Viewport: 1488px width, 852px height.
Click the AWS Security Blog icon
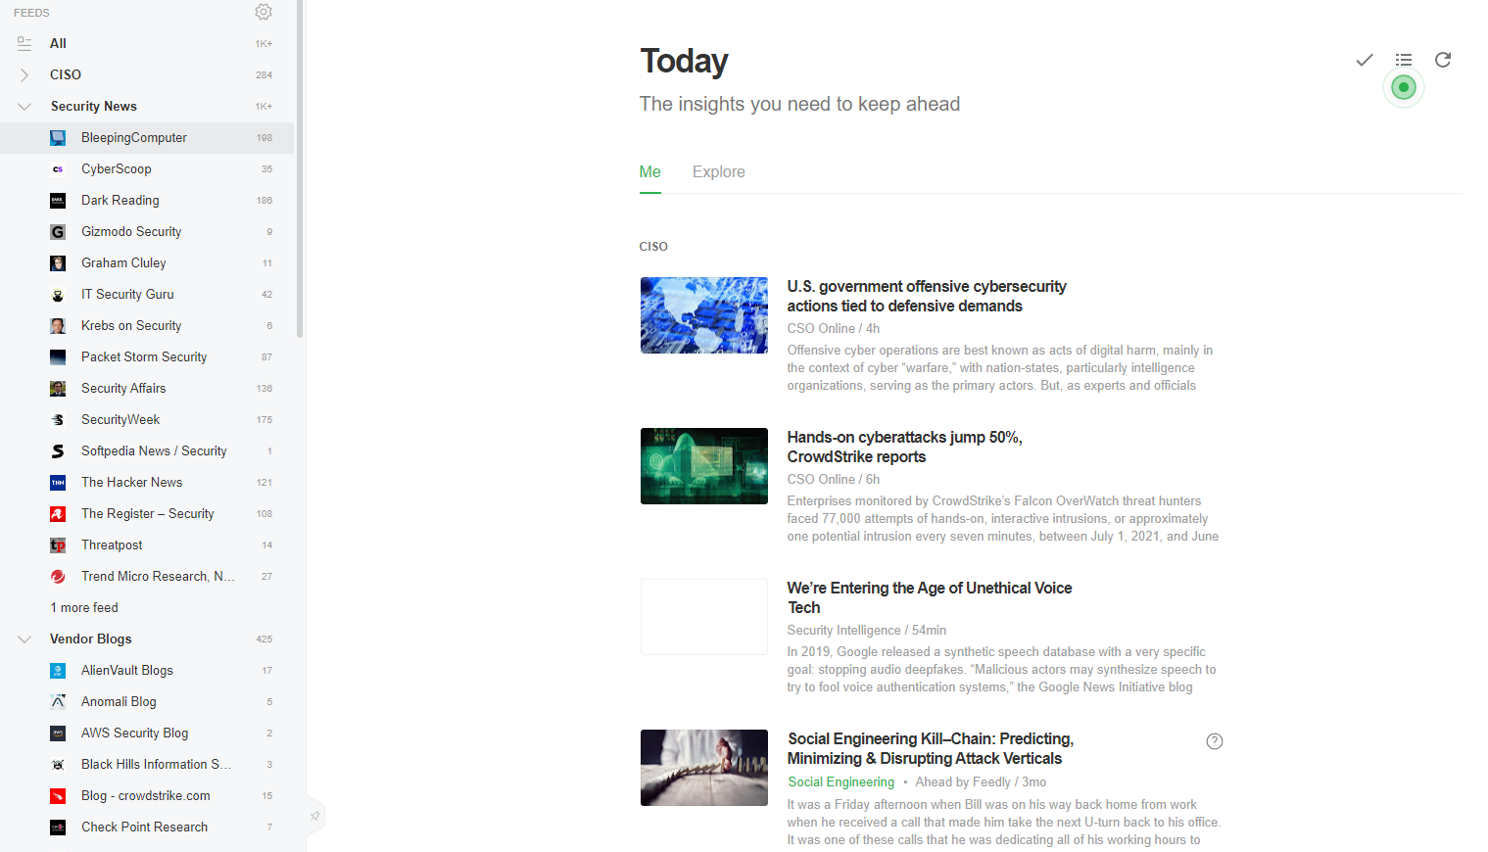(x=58, y=734)
